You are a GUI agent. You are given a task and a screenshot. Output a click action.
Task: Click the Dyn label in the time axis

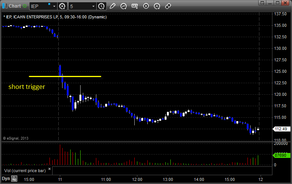6,179
